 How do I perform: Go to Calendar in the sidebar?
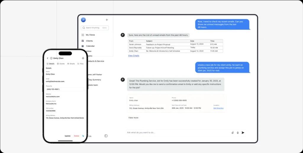point(90,46)
